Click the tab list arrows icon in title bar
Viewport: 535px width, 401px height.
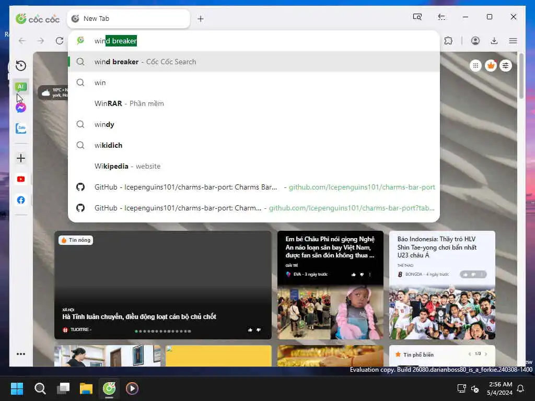(441, 17)
